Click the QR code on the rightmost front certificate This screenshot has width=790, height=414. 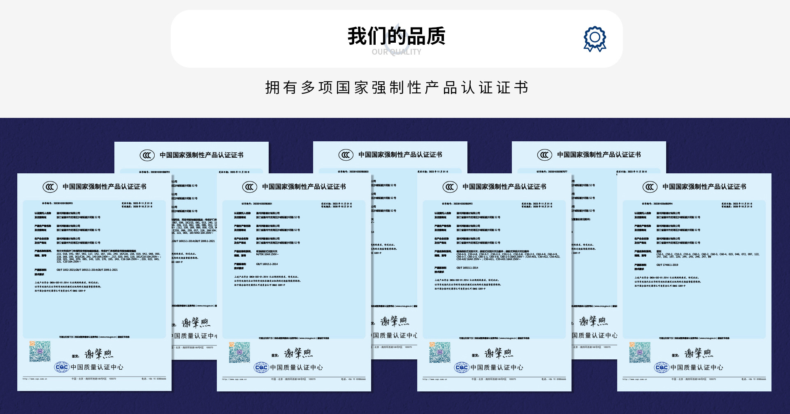point(640,352)
